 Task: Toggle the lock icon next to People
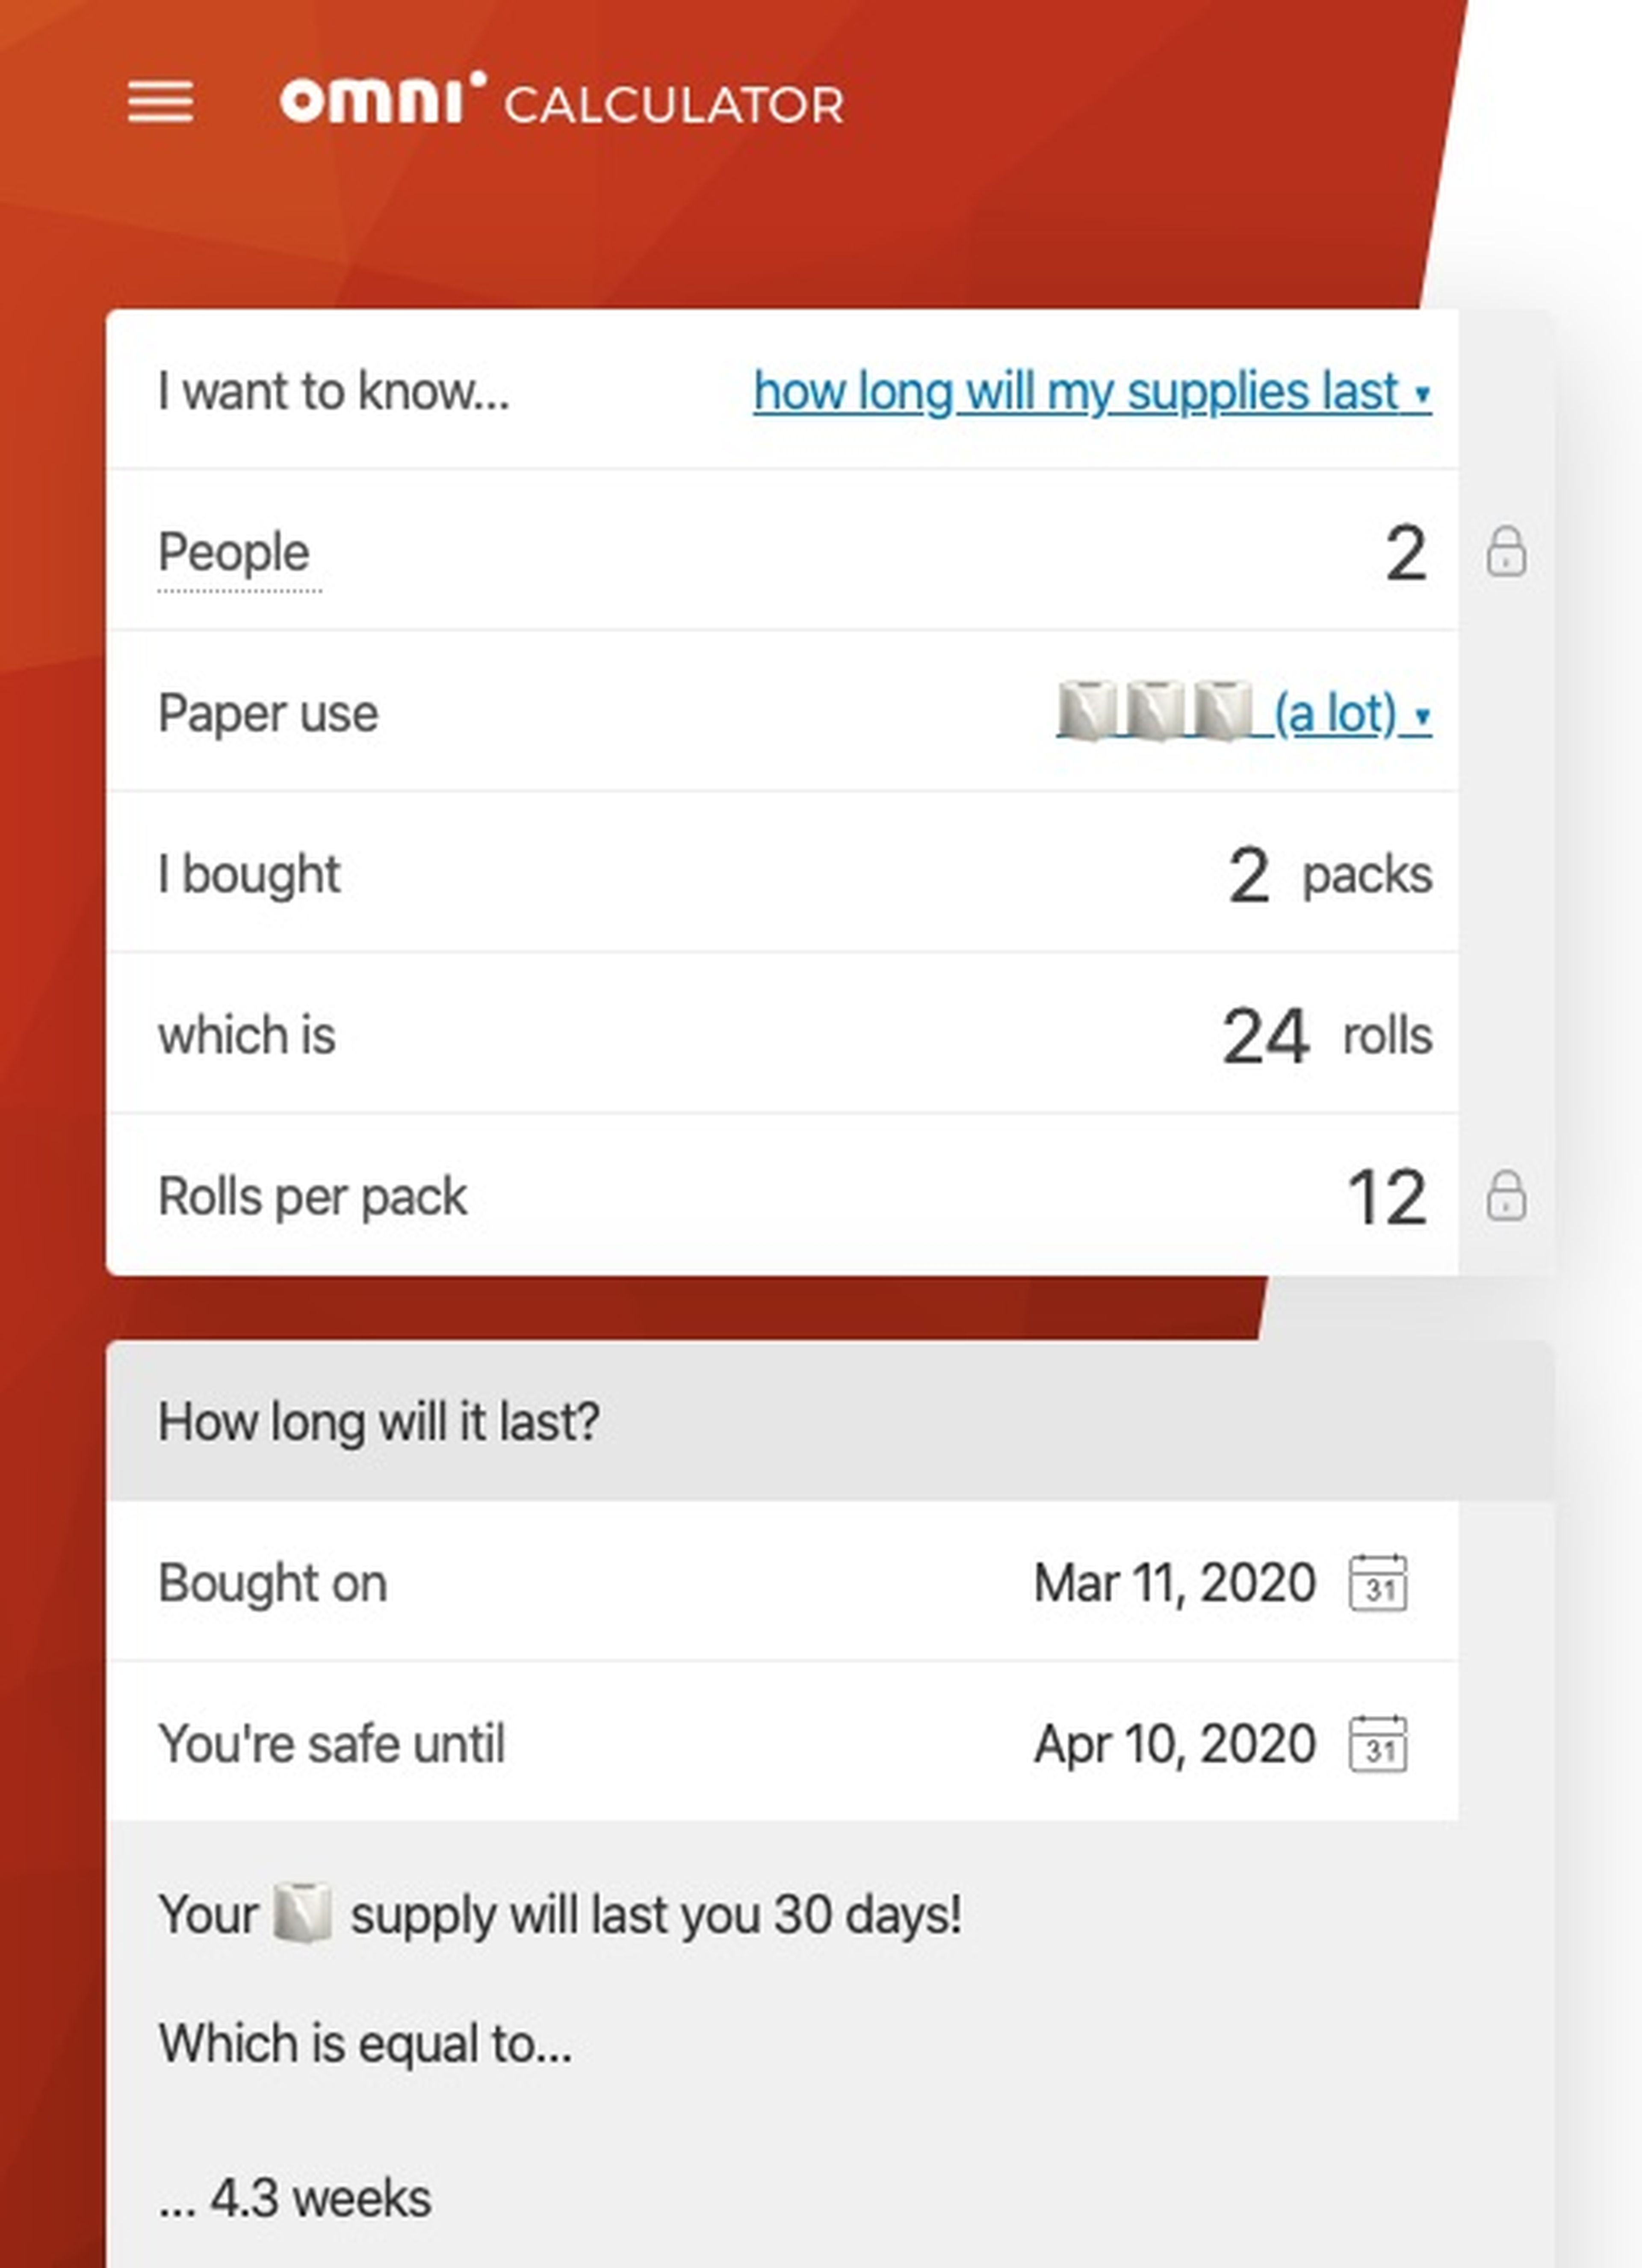click(x=1506, y=551)
